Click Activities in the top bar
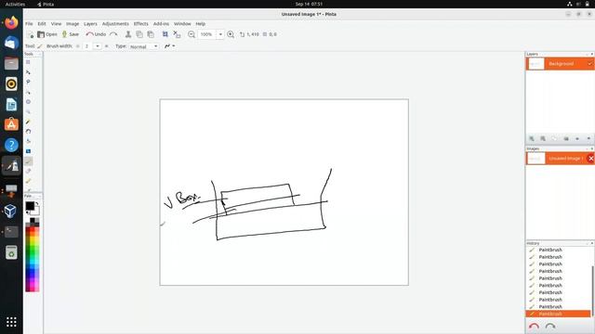 [x=15, y=4]
